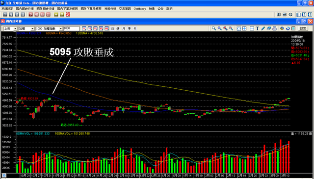Switch to quarterly 季 chart period
This screenshot has height=179, width=314.
130,28
